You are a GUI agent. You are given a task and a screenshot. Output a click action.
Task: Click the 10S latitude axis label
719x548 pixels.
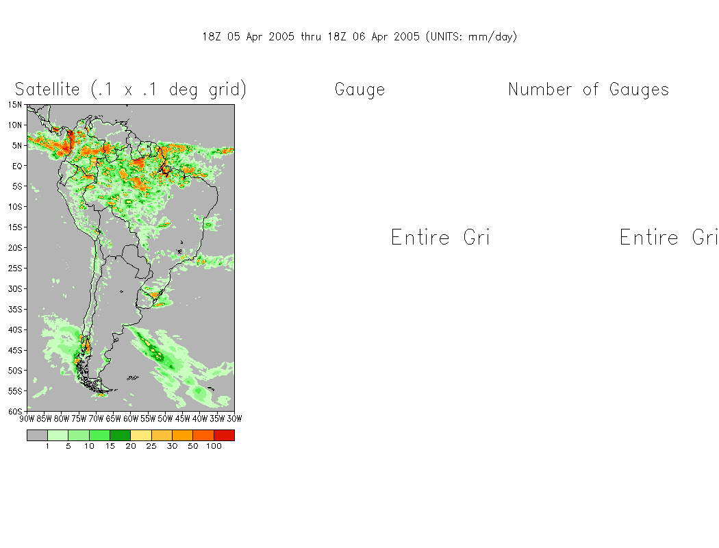coord(14,207)
